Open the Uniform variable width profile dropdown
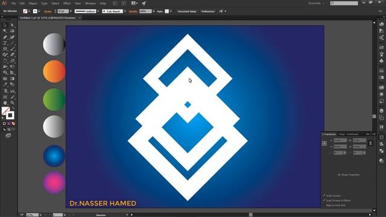The height and width of the screenshot is (217, 386). (x=98, y=11)
